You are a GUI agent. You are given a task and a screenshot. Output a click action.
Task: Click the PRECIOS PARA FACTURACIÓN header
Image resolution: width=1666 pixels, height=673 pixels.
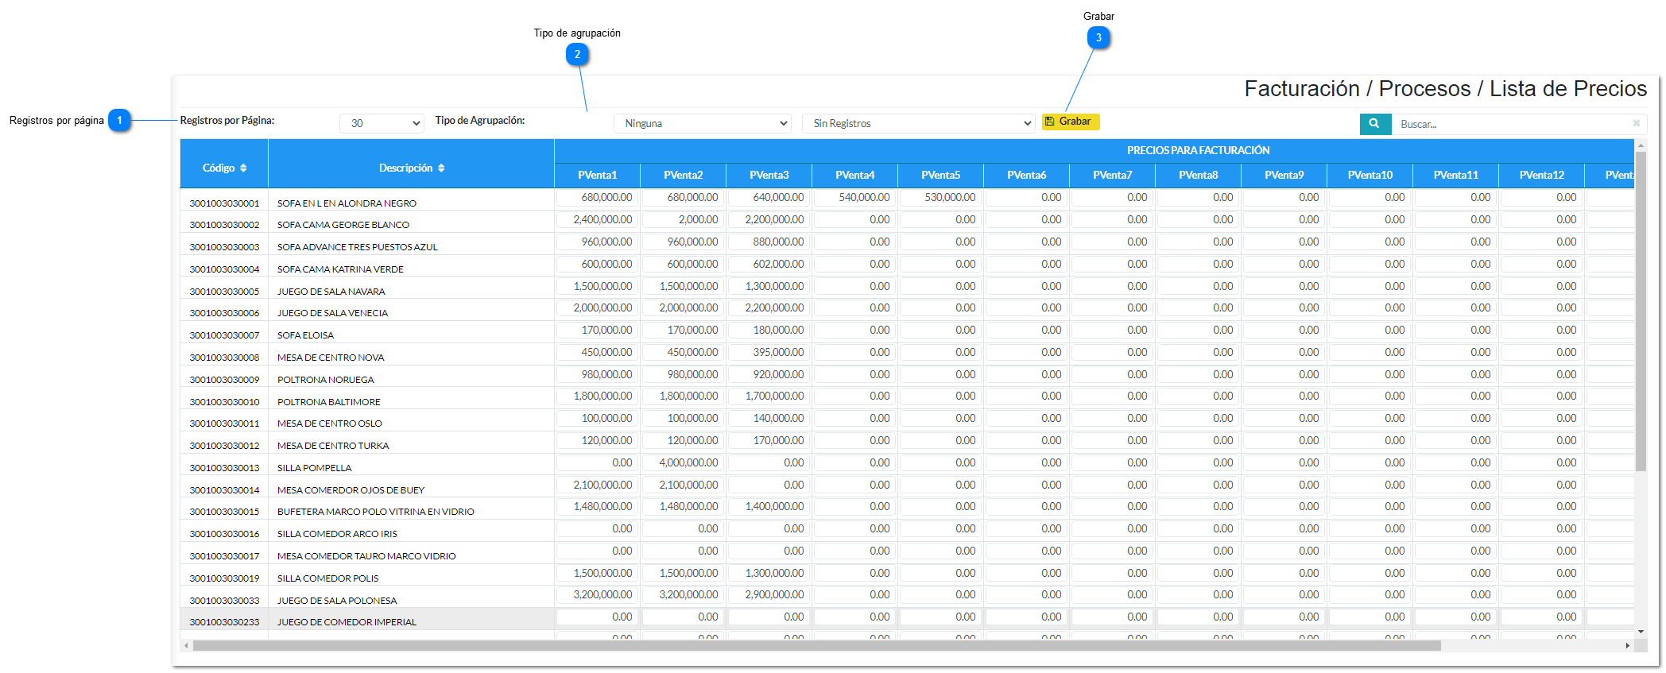(1198, 151)
